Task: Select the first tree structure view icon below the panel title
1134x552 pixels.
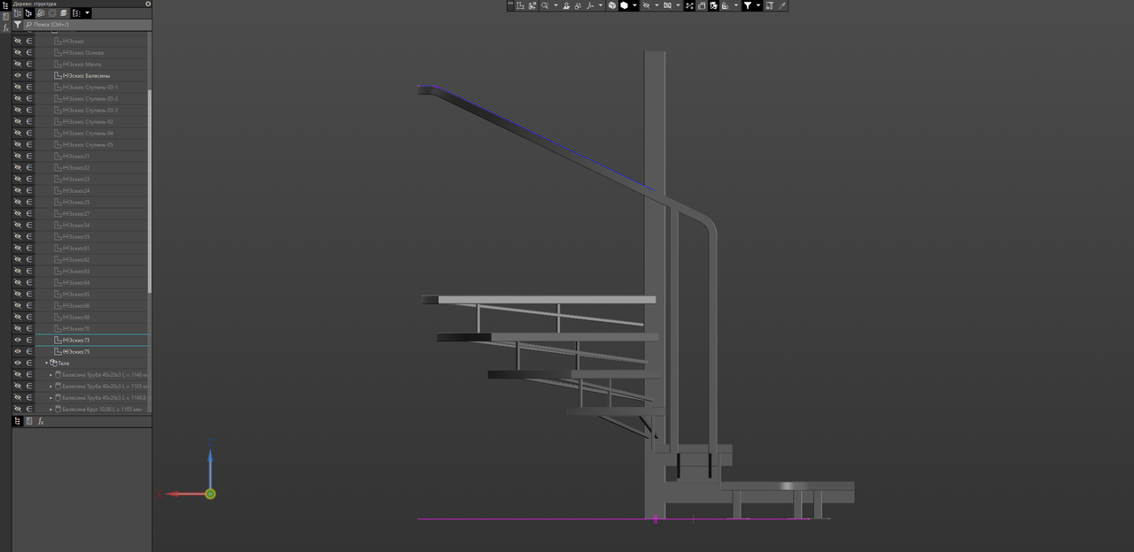Action: [x=18, y=13]
